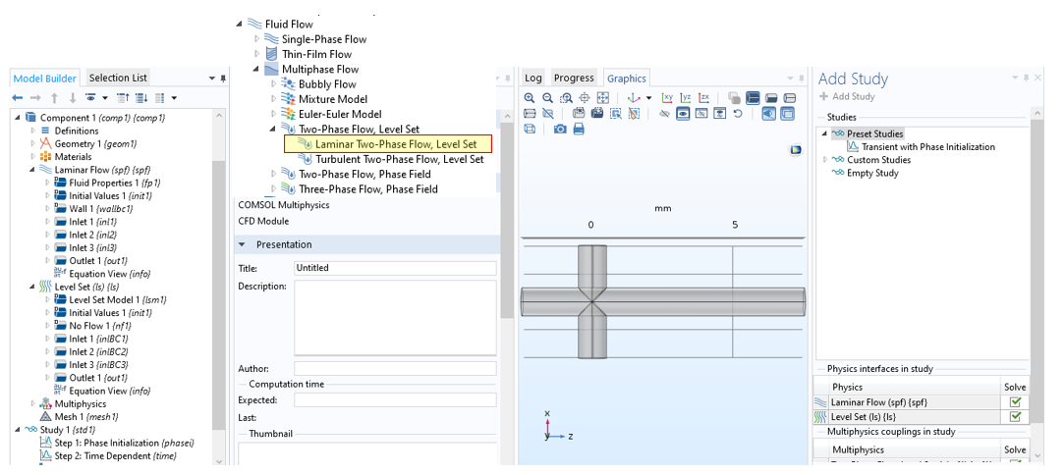Expand the Geometry 1 tree node

pyautogui.click(x=32, y=143)
